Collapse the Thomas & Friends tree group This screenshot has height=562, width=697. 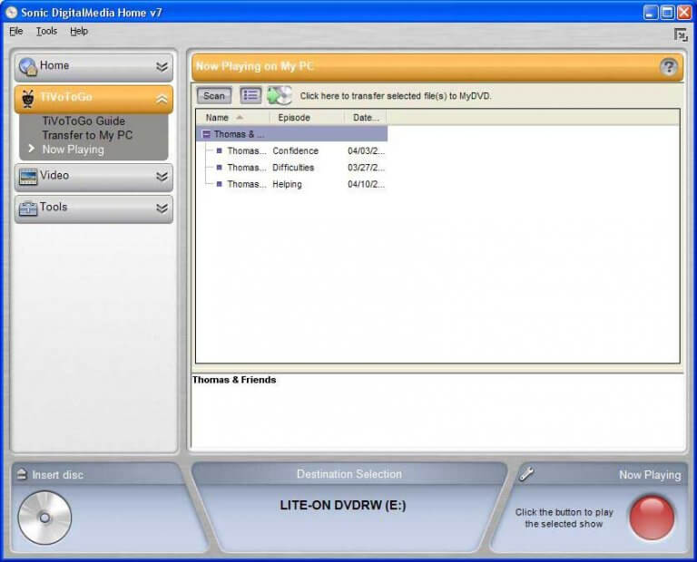[x=206, y=134]
